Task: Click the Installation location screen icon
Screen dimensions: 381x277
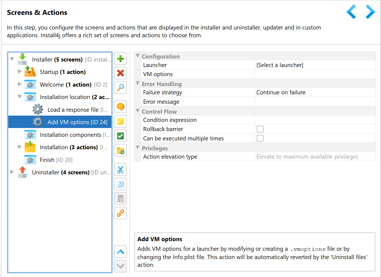Action: pyautogui.click(x=30, y=97)
